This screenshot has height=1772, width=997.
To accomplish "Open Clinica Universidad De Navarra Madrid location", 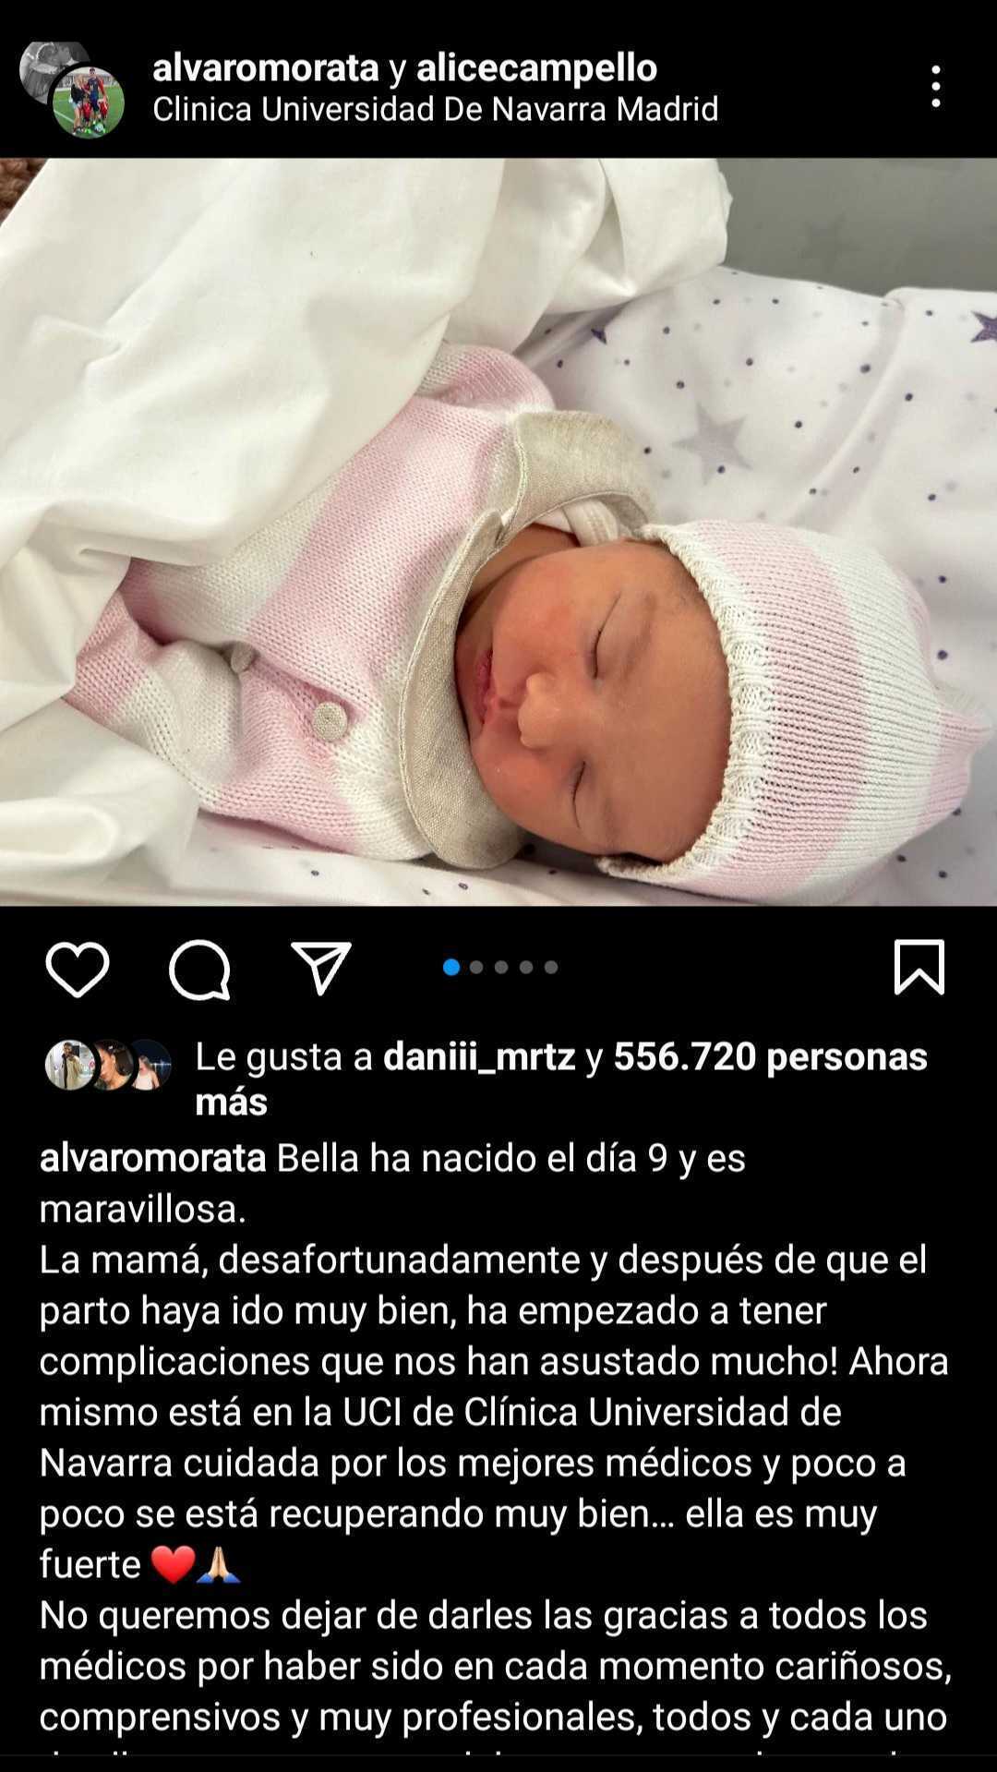I will (436, 109).
